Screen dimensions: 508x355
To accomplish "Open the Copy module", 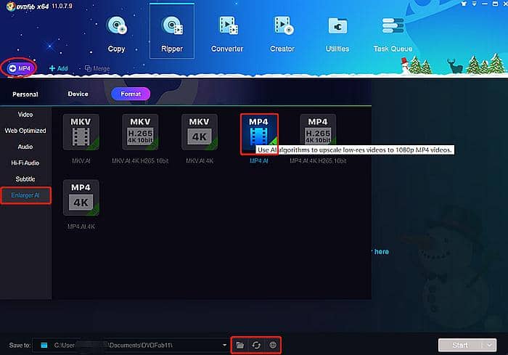I will [116, 34].
